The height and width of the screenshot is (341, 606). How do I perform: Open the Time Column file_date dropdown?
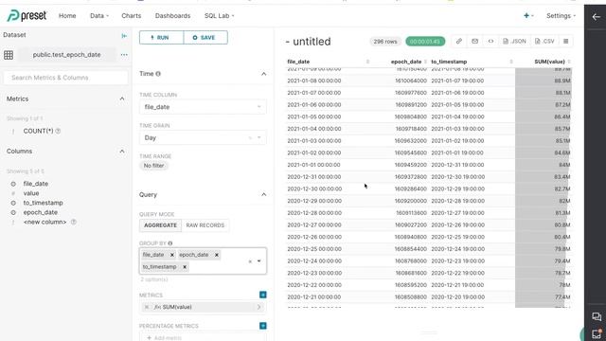203,107
